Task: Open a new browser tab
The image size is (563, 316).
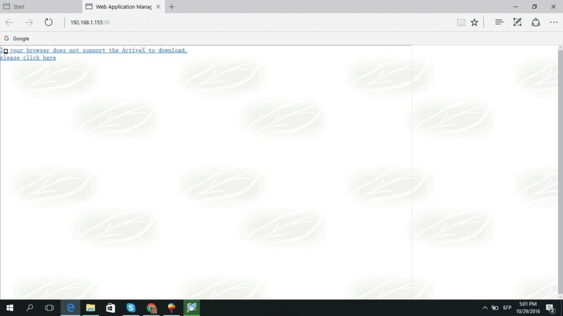Action: (x=172, y=7)
